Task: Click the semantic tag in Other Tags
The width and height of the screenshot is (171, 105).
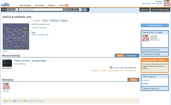Action: coord(146,80)
